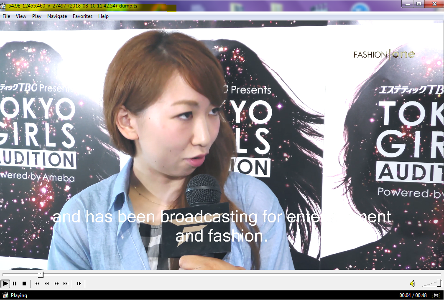444x300 pixels.
Task: Open the Favorites menu
Action: (x=82, y=16)
